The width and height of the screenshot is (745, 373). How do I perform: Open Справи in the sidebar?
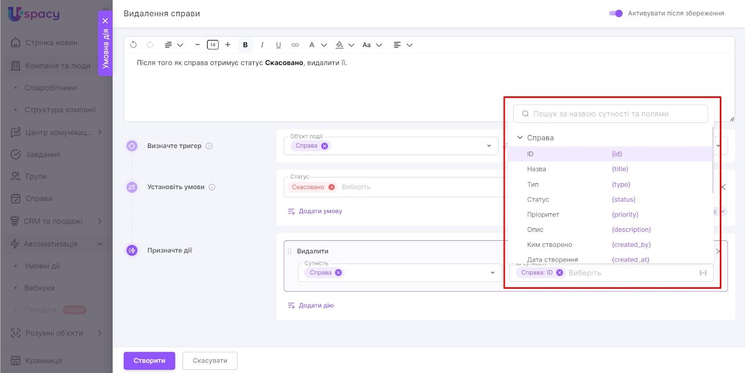click(x=39, y=198)
